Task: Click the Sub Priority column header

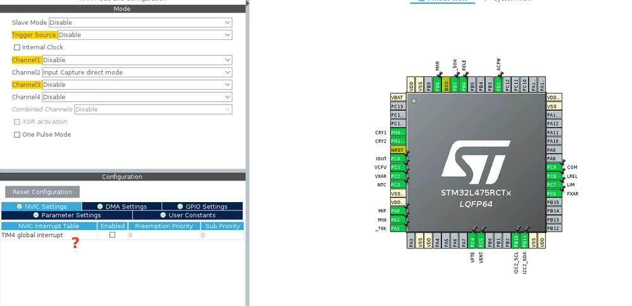Action: click(x=222, y=226)
